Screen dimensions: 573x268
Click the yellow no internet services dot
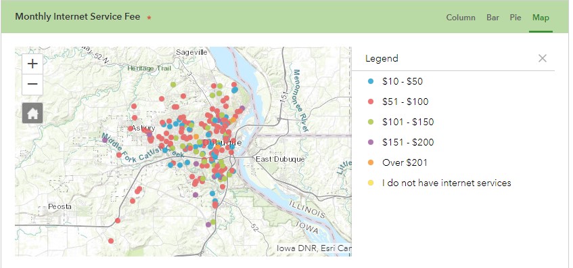click(x=371, y=183)
